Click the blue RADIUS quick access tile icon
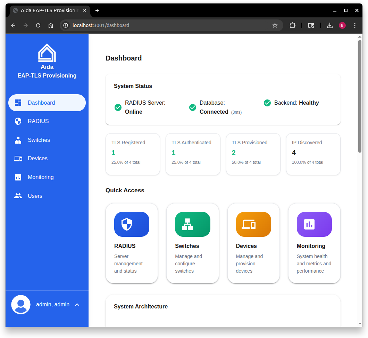 point(132,224)
